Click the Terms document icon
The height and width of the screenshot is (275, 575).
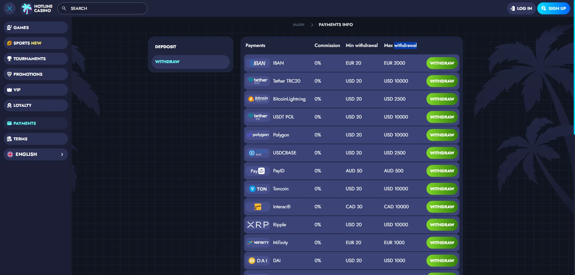9,139
